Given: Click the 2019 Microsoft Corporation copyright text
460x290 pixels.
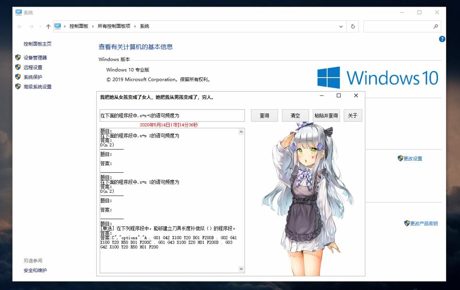Looking at the screenshot, I should 158,80.
